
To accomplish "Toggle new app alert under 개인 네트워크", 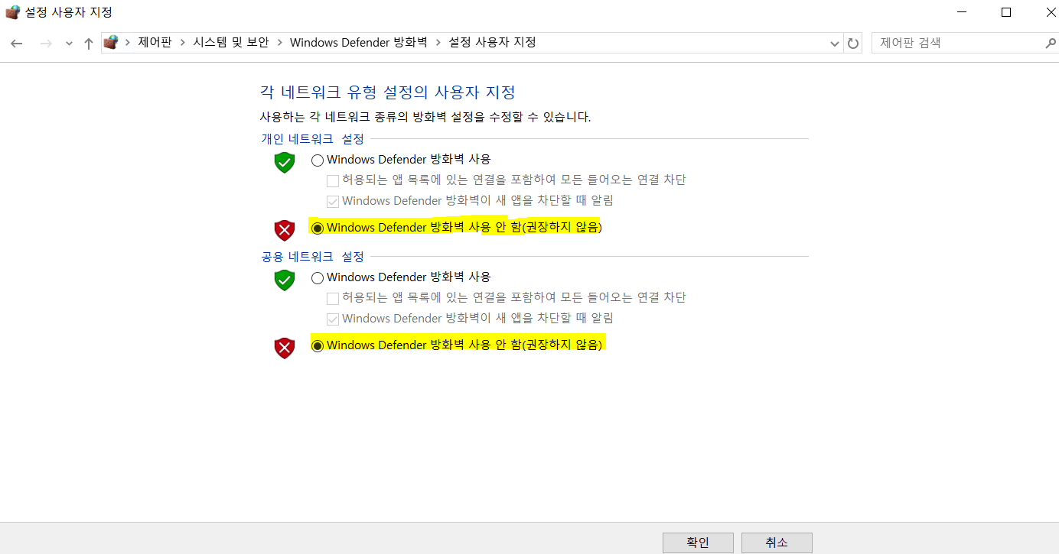I will pos(333,202).
